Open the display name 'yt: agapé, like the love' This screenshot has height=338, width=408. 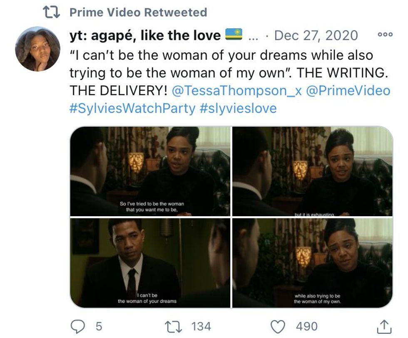145,35
